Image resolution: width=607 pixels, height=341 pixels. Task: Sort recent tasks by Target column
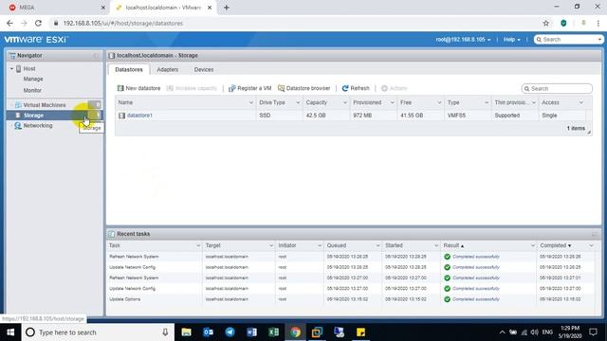[212, 245]
